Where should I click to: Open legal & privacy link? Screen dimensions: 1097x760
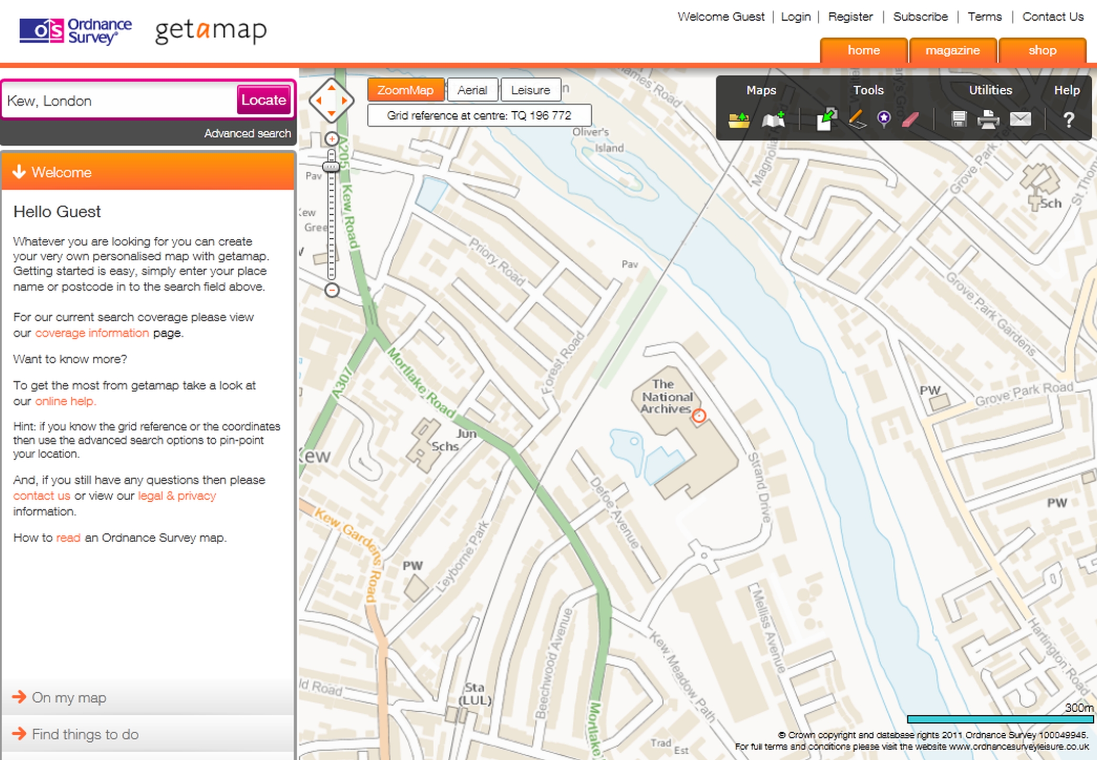tap(177, 495)
